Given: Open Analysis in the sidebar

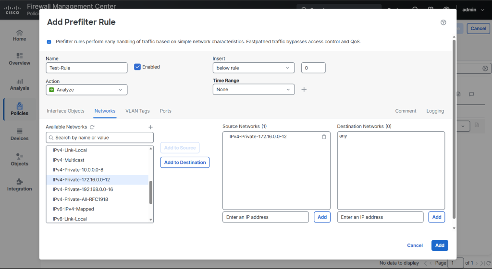Looking at the screenshot, I should (19, 84).
